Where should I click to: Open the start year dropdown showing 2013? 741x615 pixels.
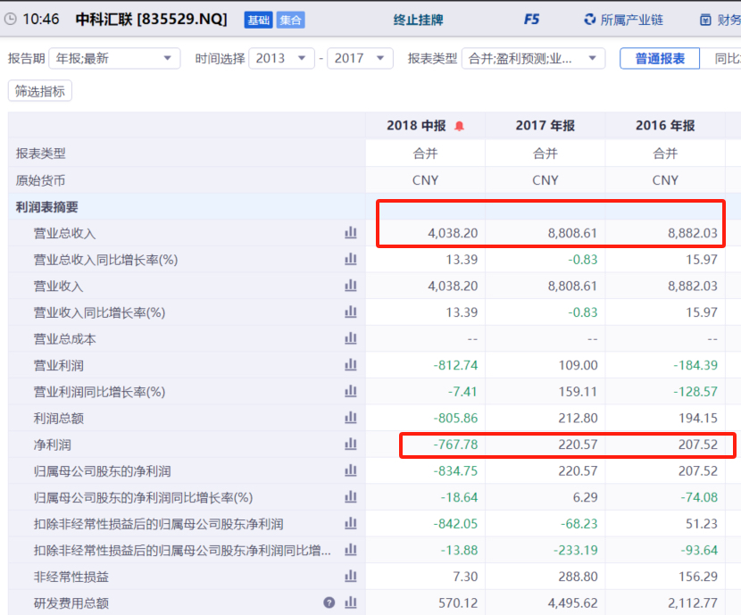(x=281, y=58)
